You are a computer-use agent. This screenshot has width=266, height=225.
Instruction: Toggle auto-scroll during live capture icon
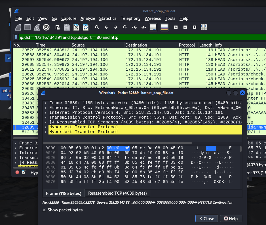pyautogui.click(x=153, y=27)
